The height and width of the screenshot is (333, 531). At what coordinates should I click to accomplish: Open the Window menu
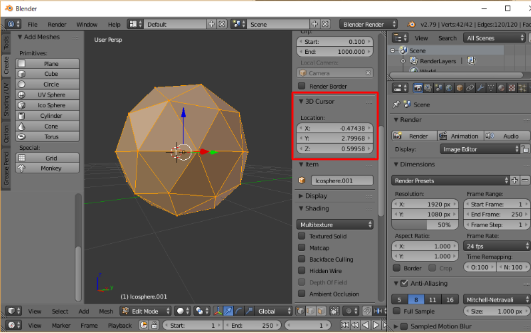87,24
